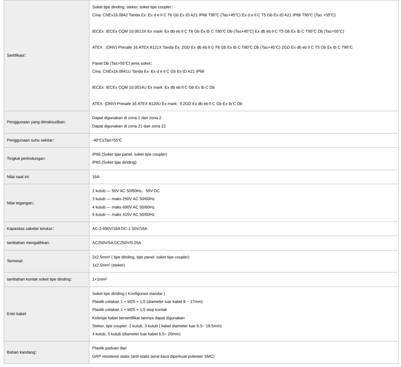Click the GRP resistensi statis material line
Viewport: 401px width, 367px height.
(153, 356)
